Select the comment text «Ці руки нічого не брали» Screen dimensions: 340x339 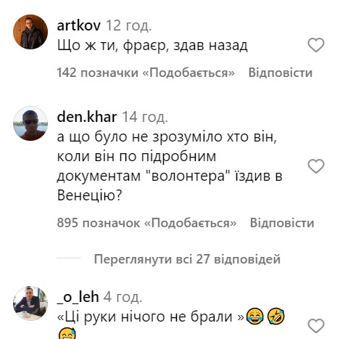tap(151, 316)
